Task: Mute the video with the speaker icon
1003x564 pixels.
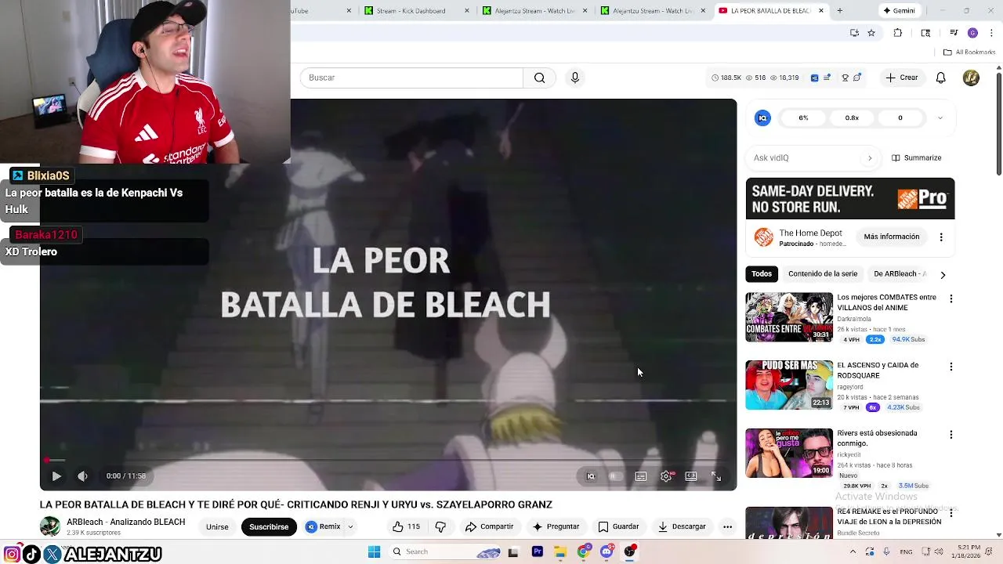Action: [82, 476]
